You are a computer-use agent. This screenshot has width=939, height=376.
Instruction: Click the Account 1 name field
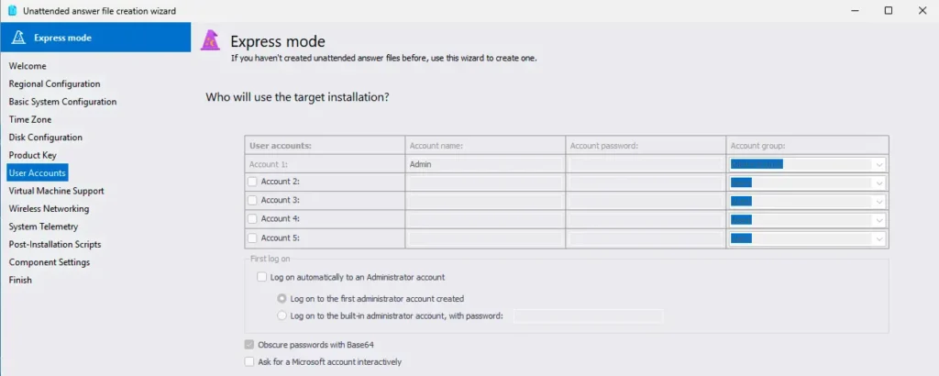click(x=485, y=164)
